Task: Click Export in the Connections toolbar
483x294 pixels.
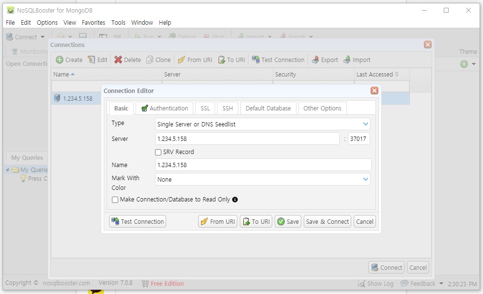Action: 325,60
